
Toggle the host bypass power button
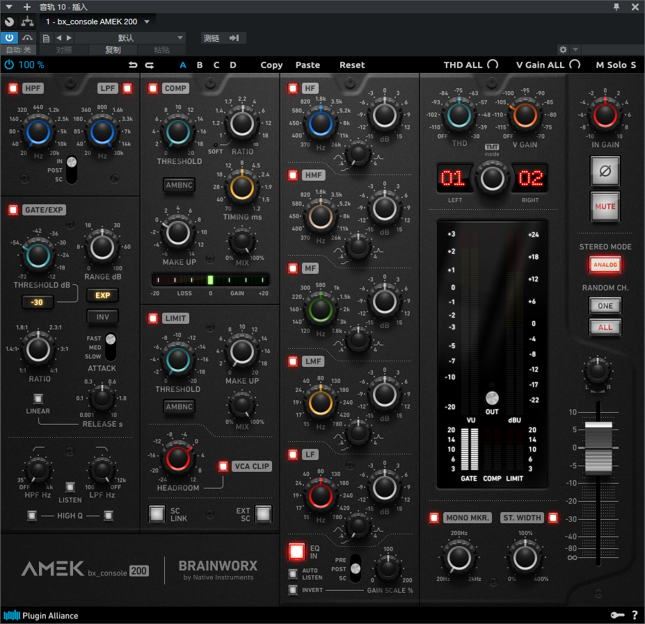pyautogui.click(x=9, y=38)
